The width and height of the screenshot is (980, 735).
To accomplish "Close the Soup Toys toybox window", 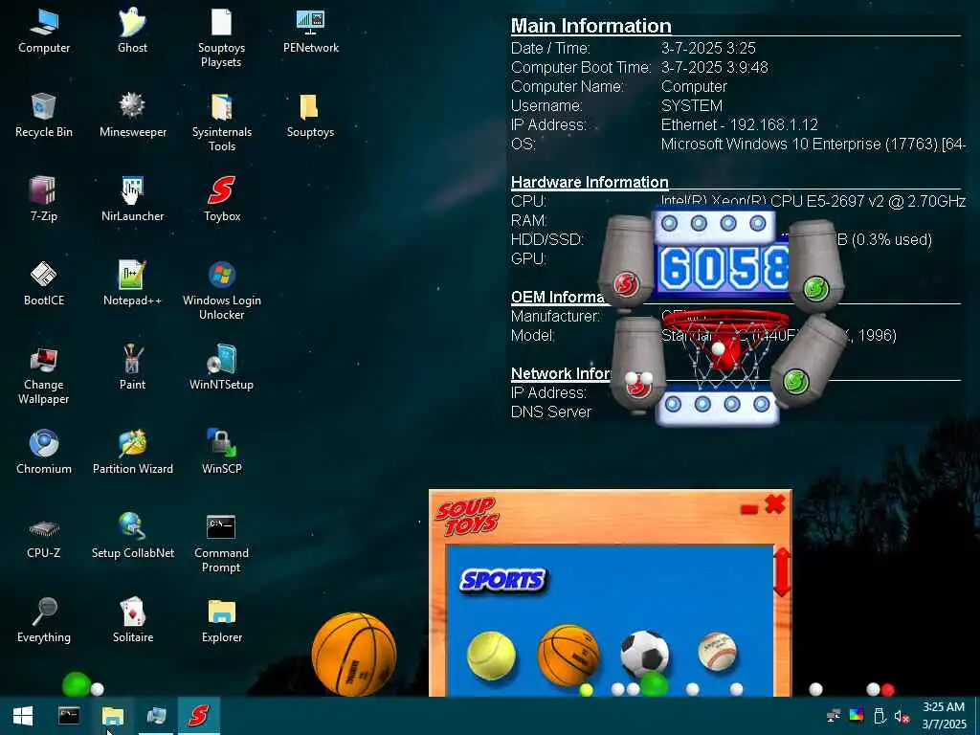I will 775,503.
